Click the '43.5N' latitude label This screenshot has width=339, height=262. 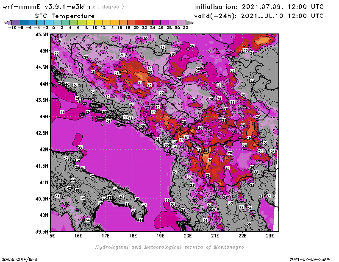(x=42, y=100)
